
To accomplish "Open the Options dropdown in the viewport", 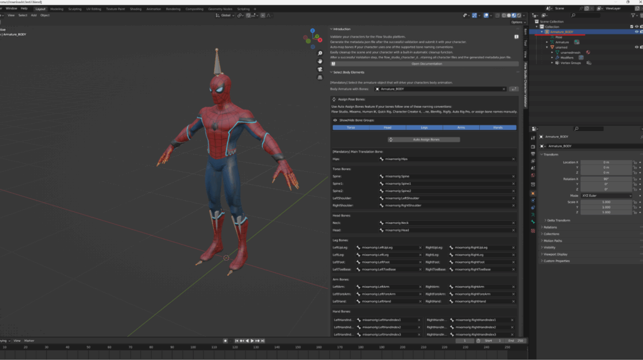I will click(x=518, y=22).
